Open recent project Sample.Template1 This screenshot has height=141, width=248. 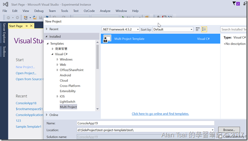point(28,127)
